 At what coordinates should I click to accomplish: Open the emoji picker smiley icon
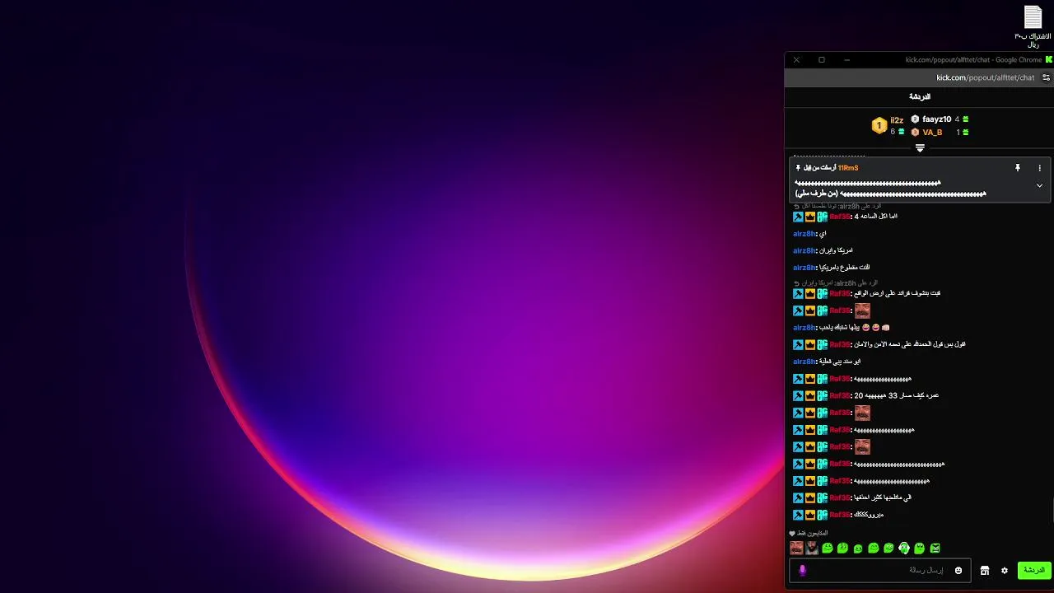(958, 570)
